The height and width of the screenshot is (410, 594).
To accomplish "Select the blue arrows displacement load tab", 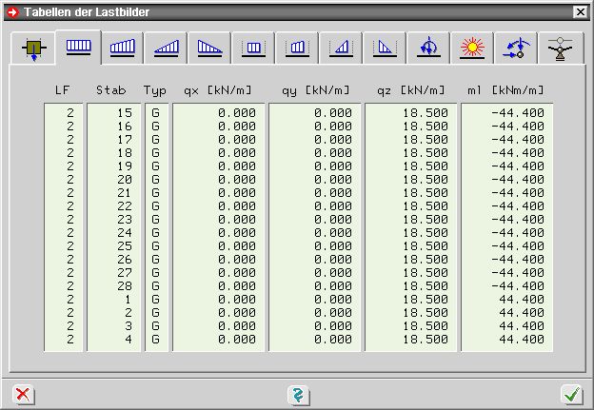I will coord(517,47).
